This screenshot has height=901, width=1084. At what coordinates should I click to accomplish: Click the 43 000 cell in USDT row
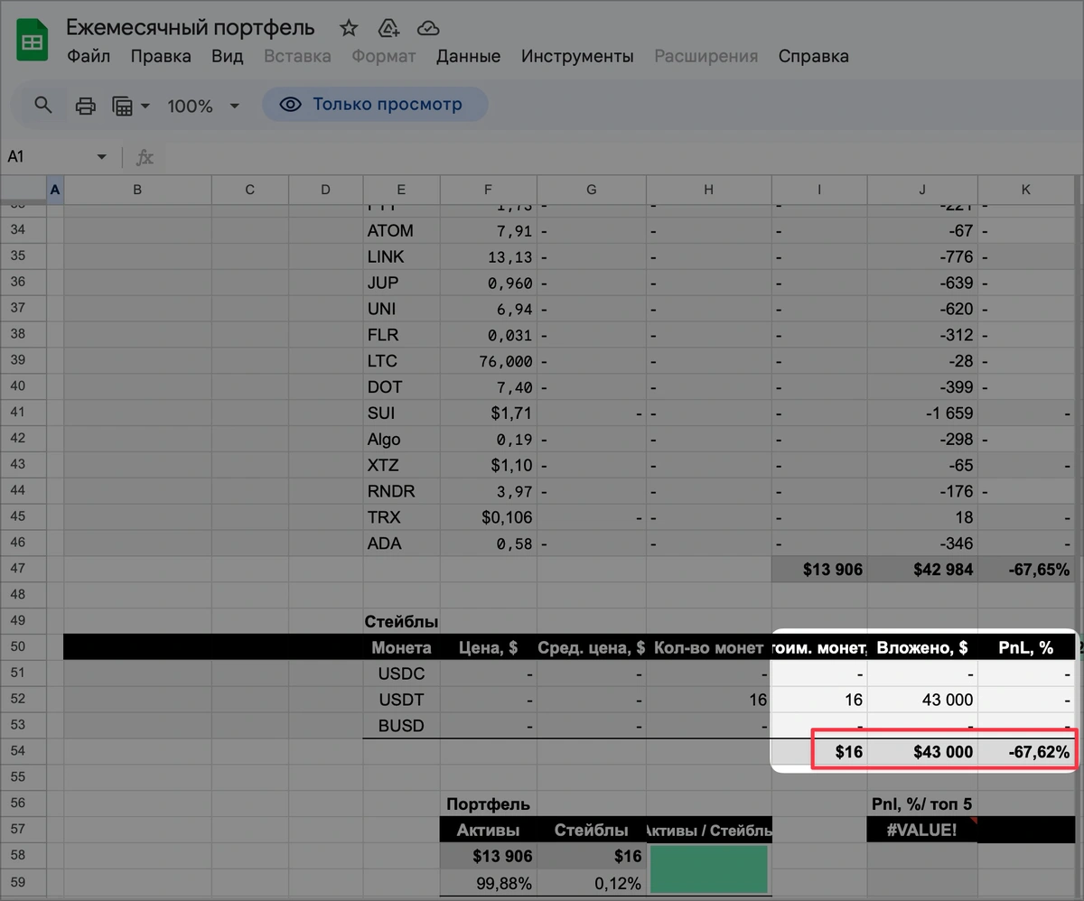(x=922, y=700)
